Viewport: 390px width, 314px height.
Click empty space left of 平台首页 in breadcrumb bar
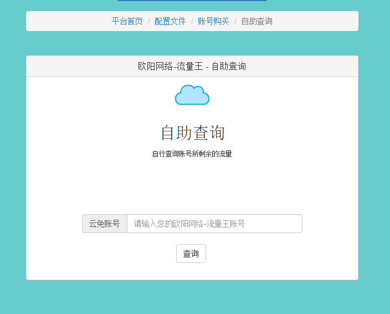pos(66,21)
